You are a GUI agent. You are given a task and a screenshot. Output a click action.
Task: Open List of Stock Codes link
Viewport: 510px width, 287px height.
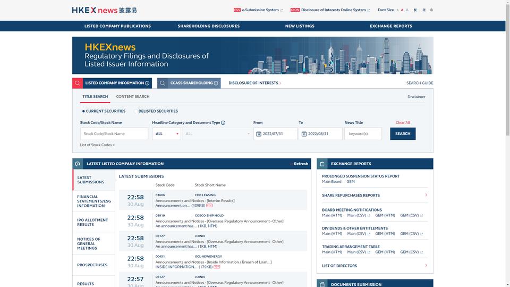[x=97, y=145]
